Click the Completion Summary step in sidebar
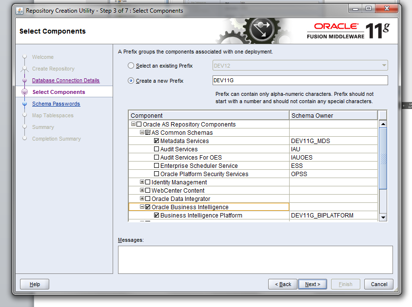Viewport: 412px width, 307px height. point(57,139)
